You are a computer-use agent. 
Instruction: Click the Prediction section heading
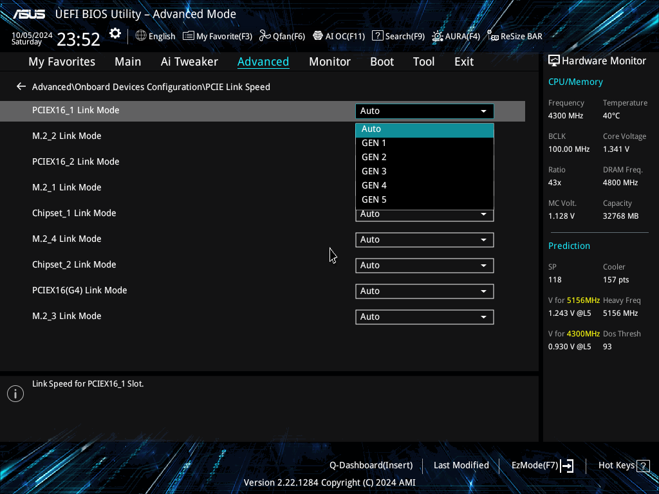click(569, 246)
